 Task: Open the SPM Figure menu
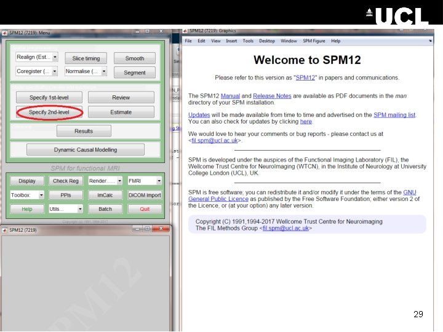coord(314,41)
